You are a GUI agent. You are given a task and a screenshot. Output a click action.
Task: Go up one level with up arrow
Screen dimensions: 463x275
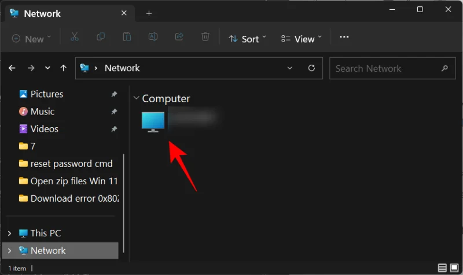pyautogui.click(x=63, y=68)
